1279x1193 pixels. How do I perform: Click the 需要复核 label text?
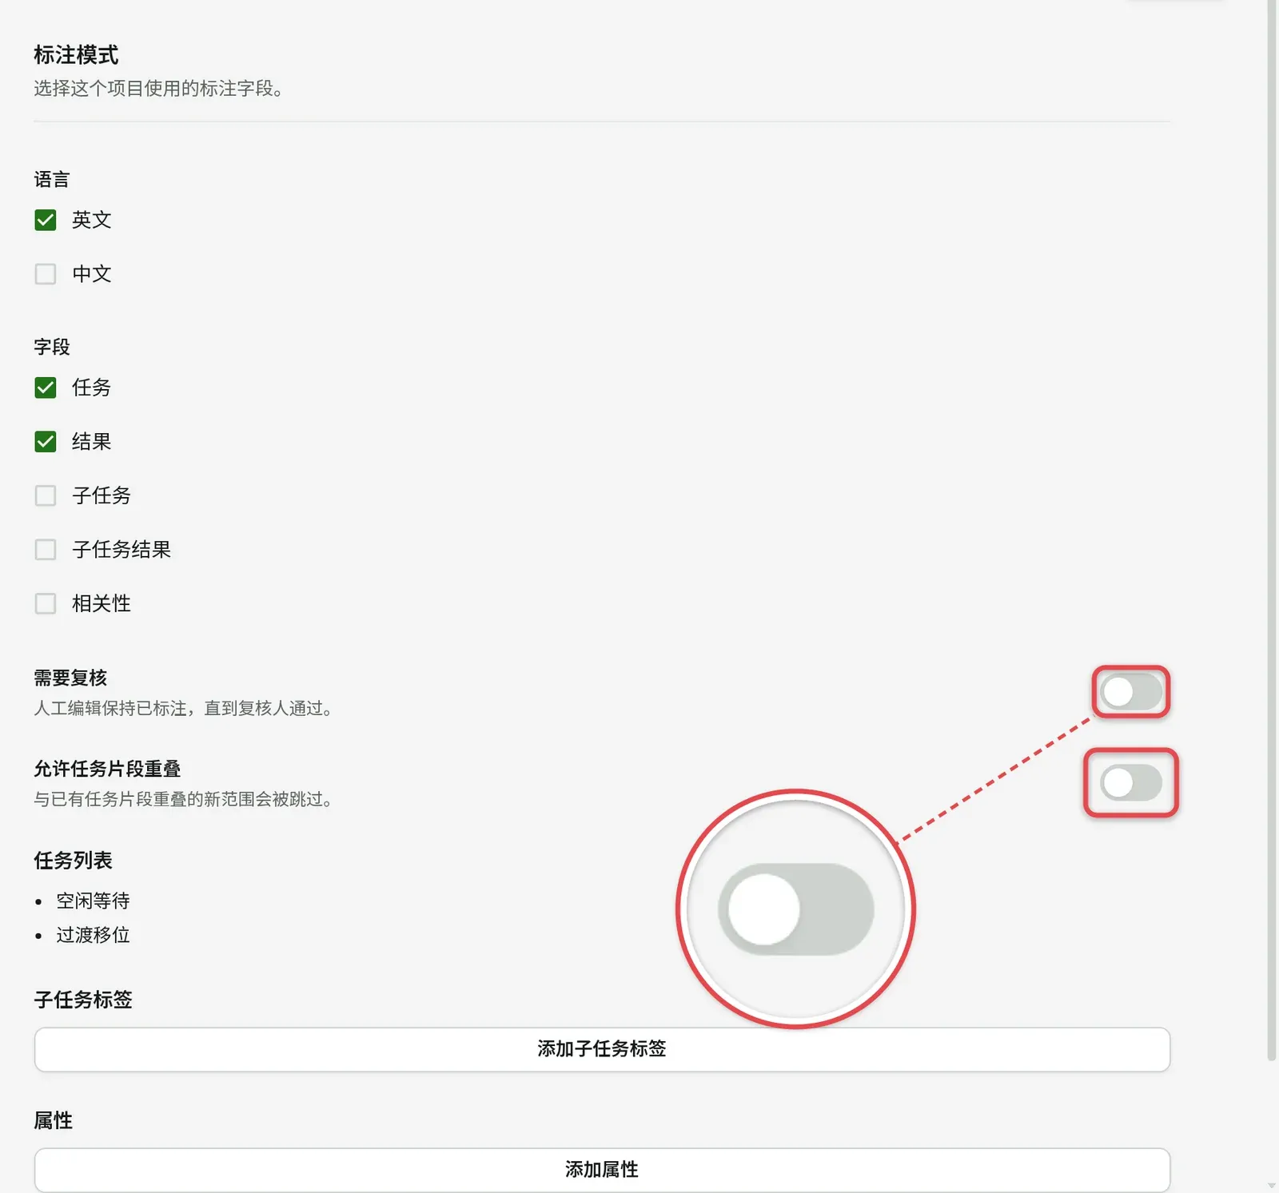pos(70,678)
